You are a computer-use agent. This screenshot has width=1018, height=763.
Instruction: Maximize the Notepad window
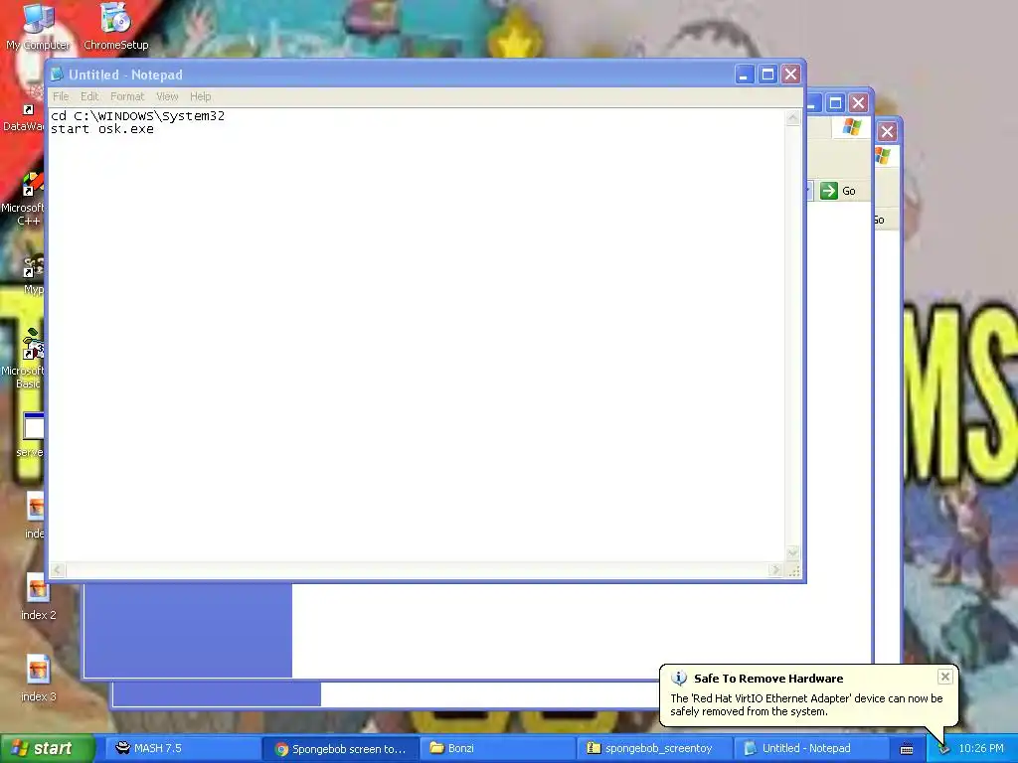click(767, 75)
